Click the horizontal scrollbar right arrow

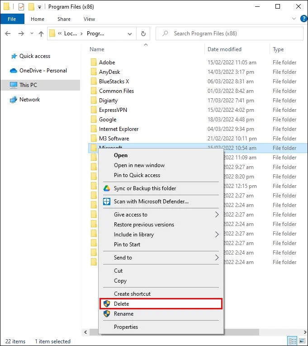305,332
